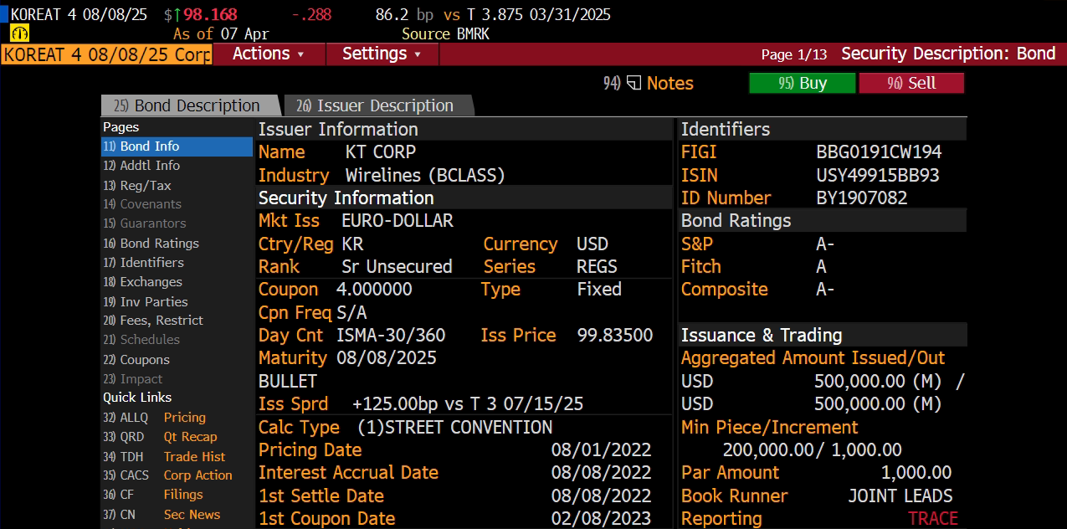The height and width of the screenshot is (529, 1067).
Task: Click the pricing date 08/01/2022
Action: coord(601,449)
